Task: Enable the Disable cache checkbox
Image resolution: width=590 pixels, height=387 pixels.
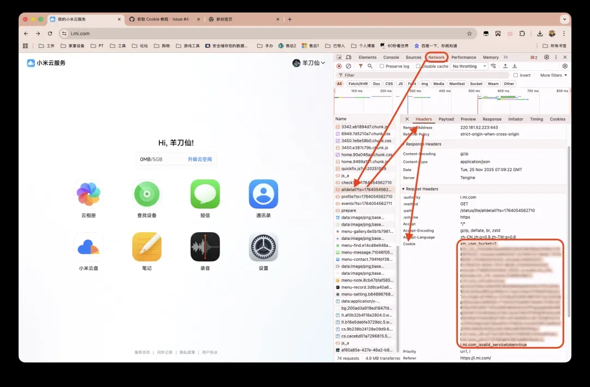Action: (418, 66)
